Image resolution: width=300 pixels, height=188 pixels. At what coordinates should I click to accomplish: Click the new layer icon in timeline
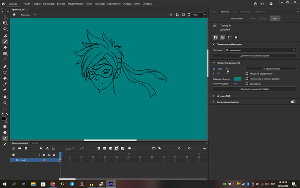[13, 148]
